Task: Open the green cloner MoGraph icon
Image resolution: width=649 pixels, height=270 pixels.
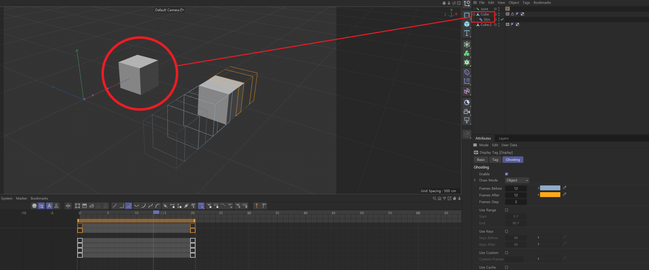Action: point(467,53)
